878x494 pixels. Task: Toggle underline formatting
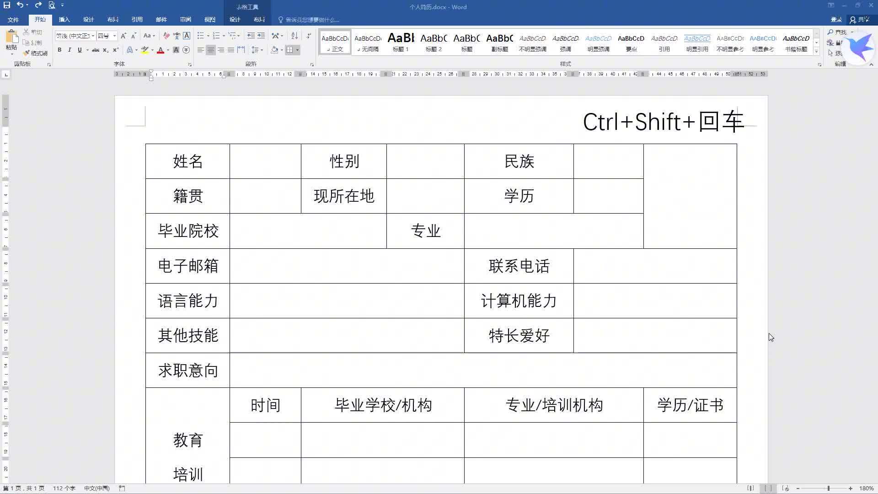pos(80,50)
